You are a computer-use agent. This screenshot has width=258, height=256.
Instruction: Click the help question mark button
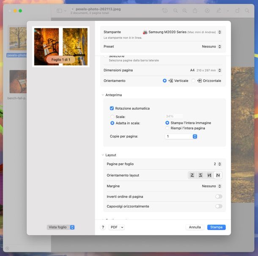[103, 227]
